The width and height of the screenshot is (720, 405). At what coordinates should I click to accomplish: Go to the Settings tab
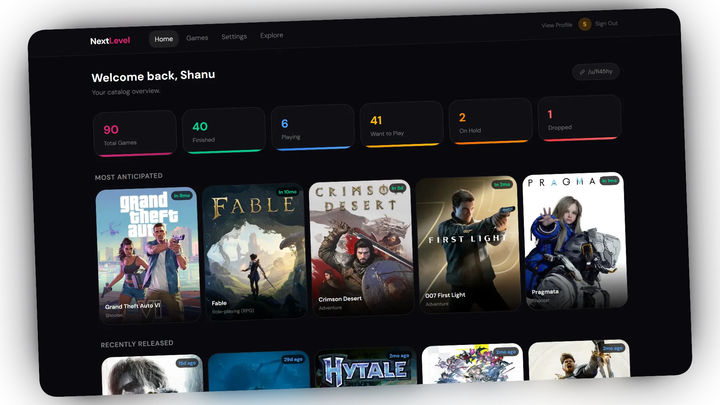tap(234, 37)
